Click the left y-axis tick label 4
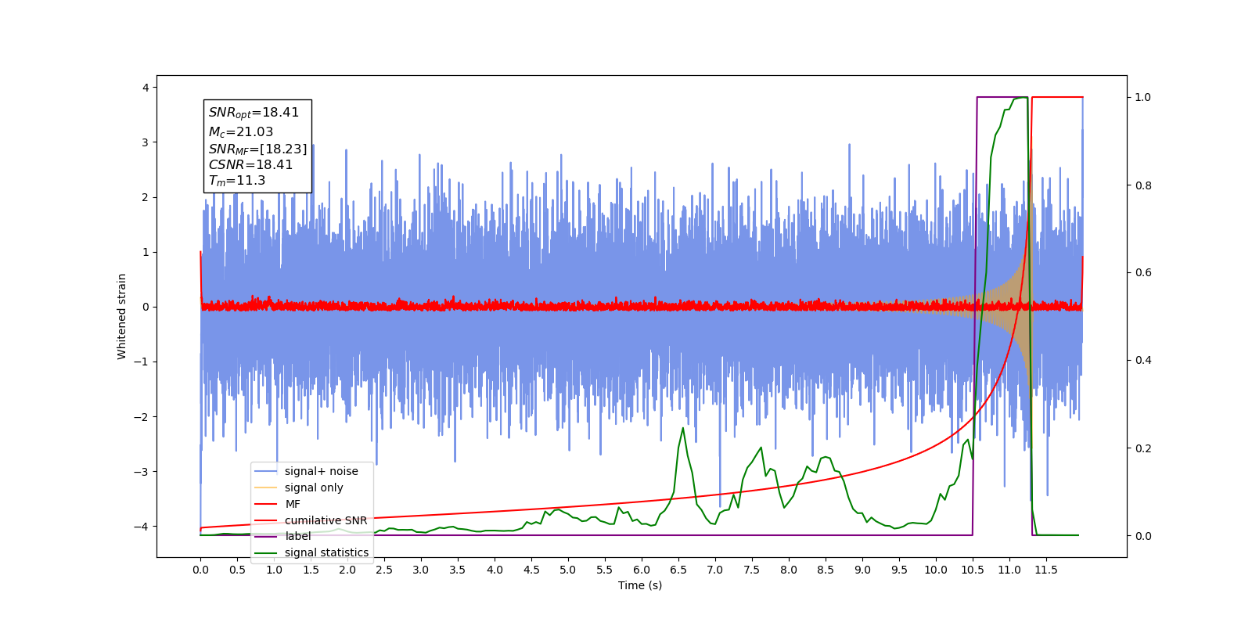The height and width of the screenshot is (626, 1252). pyautogui.click(x=146, y=88)
